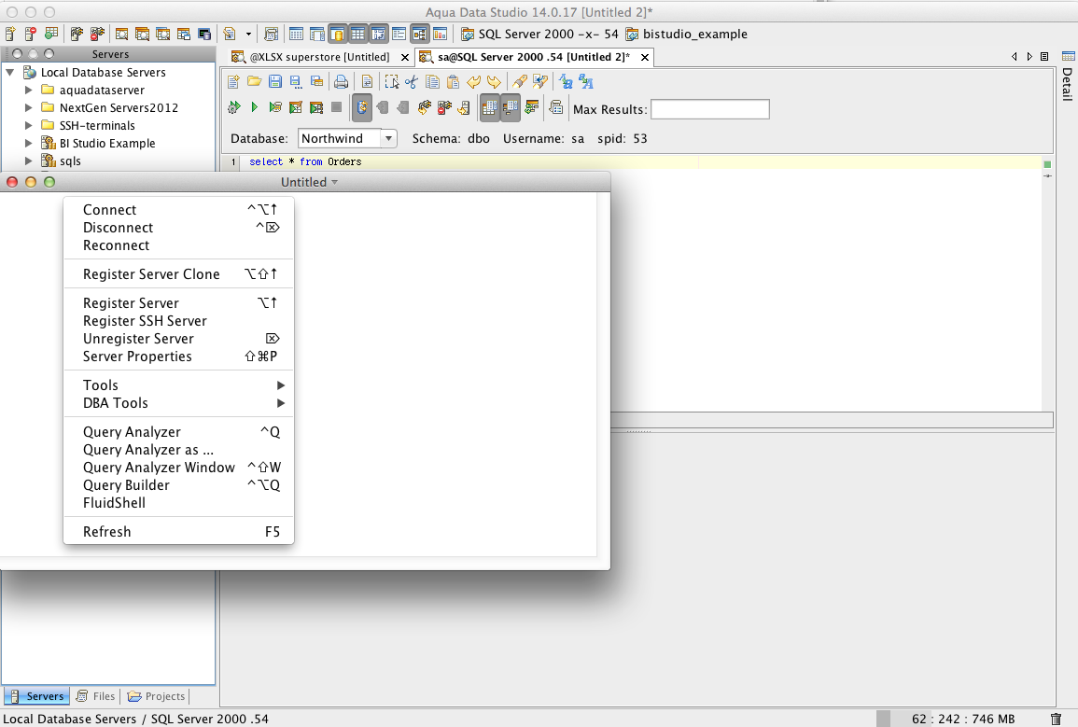The height and width of the screenshot is (727, 1078).
Task: Close the sa@SQL Server 2000 .54 tab
Action: (645, 57)
